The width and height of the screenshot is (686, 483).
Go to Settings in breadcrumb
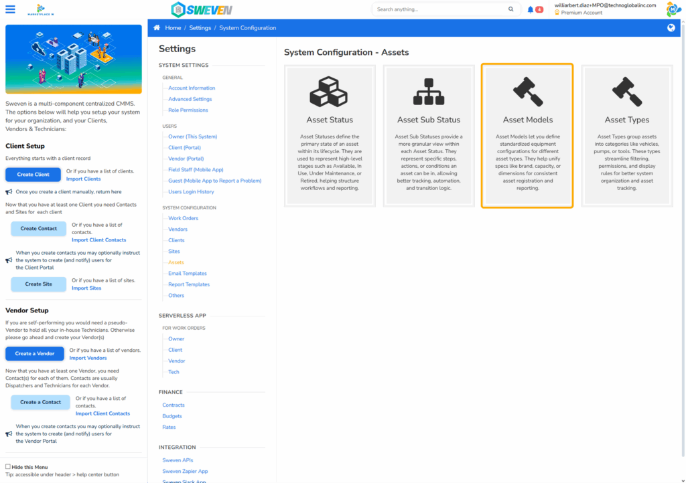point(200,28)
